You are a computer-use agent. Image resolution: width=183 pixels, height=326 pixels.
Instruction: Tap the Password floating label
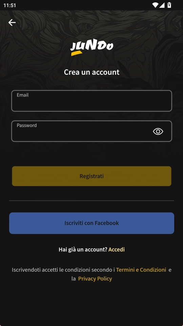coord(27,125)
